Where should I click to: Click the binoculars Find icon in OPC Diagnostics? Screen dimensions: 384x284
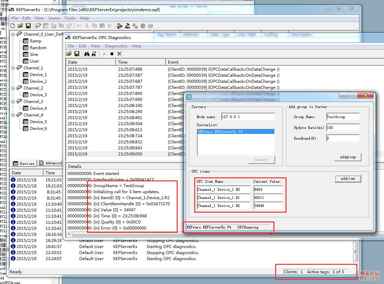87,54
